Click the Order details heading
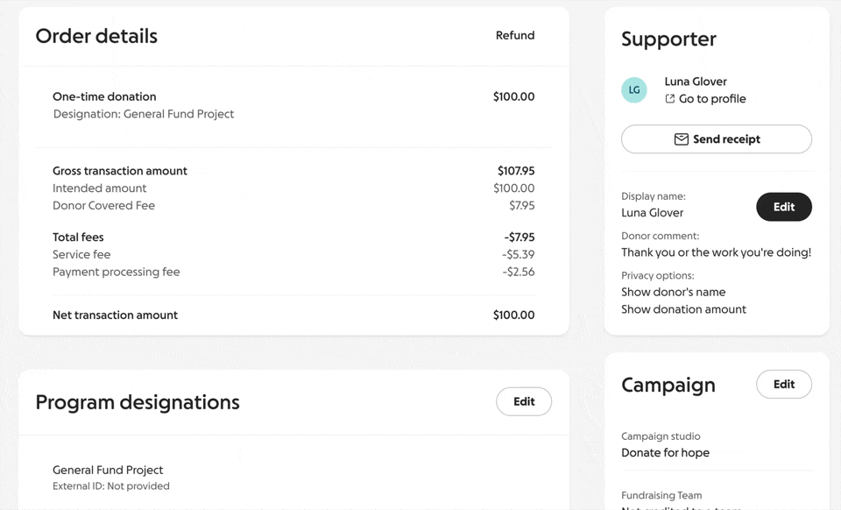This screenshot has width=841, height=510. point(96,36)
